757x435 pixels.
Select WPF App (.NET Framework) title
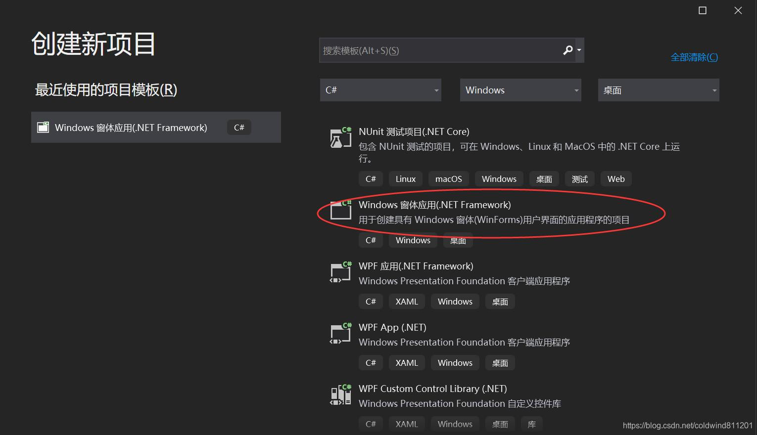[x=416, y=266]
